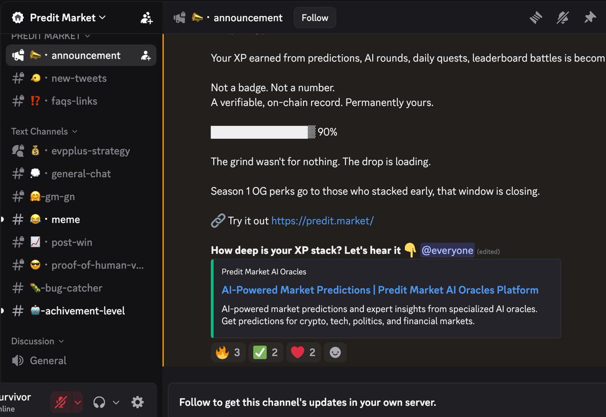The image size is (606, 417).
Task: Toggle the headphones deafen button
Action: point(99,402)
